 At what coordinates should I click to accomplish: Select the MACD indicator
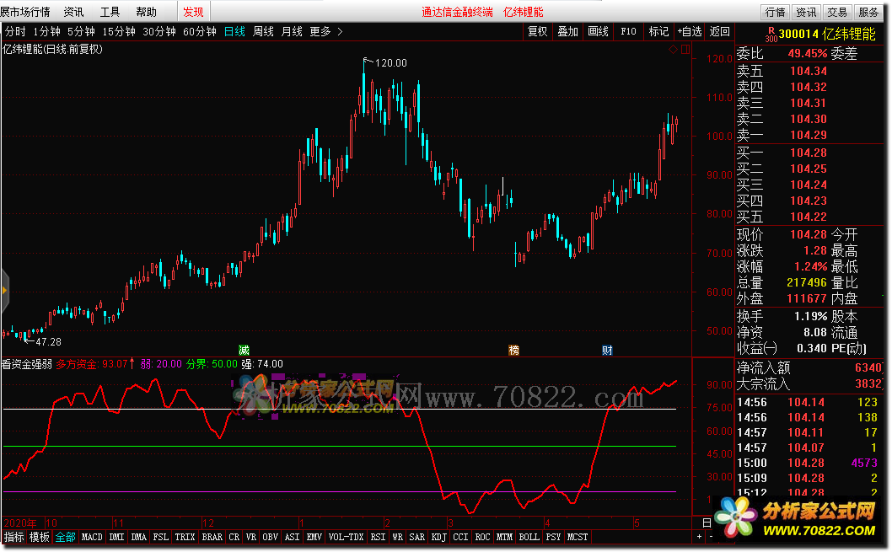pos(92,537)
